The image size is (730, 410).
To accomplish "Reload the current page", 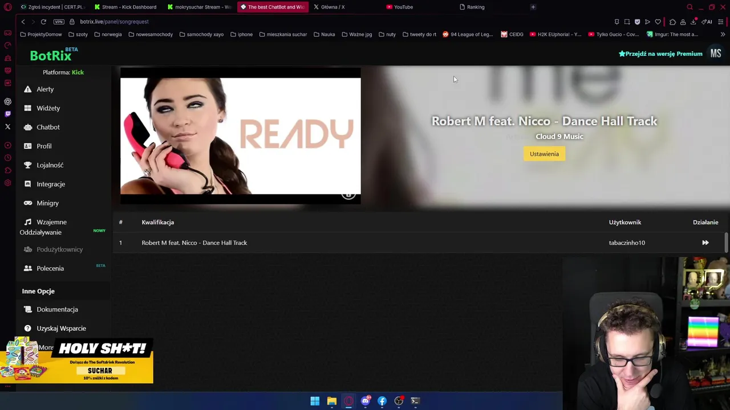I will [43, 22].
